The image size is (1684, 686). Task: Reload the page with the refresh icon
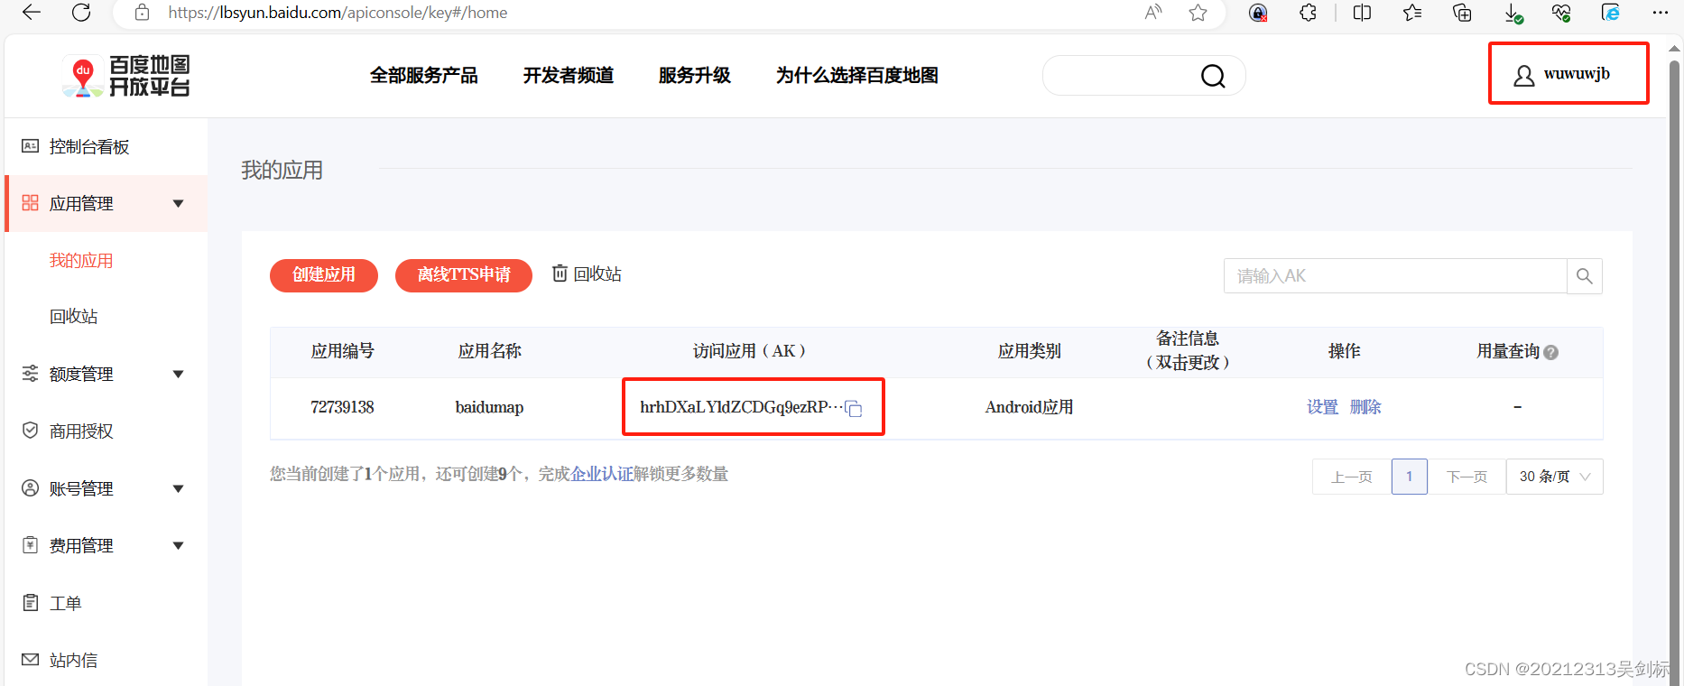[81, 13]
